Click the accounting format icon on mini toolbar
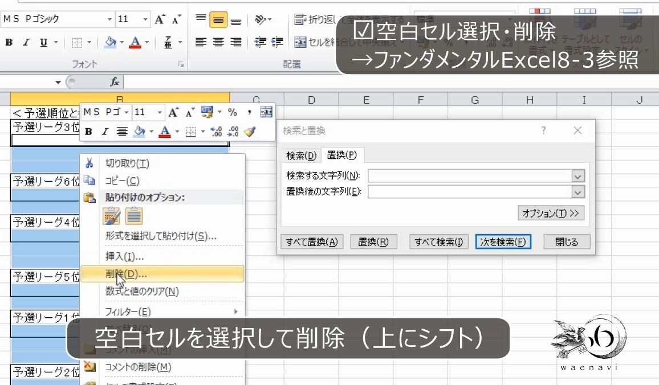 click(x=207, y=112)
